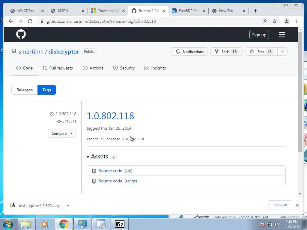Click the volume speaker tray icon
The width and height of the screenshot is (307, 230).
[276, 224]
